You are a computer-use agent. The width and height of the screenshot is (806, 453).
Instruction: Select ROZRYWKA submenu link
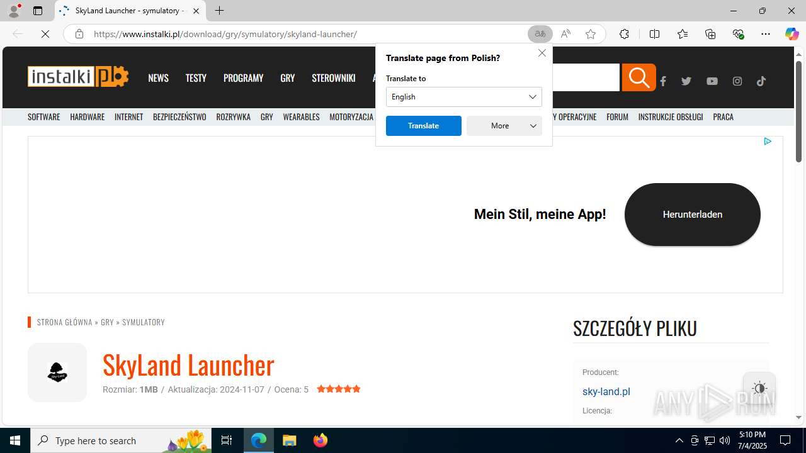[x=233, y=117]
